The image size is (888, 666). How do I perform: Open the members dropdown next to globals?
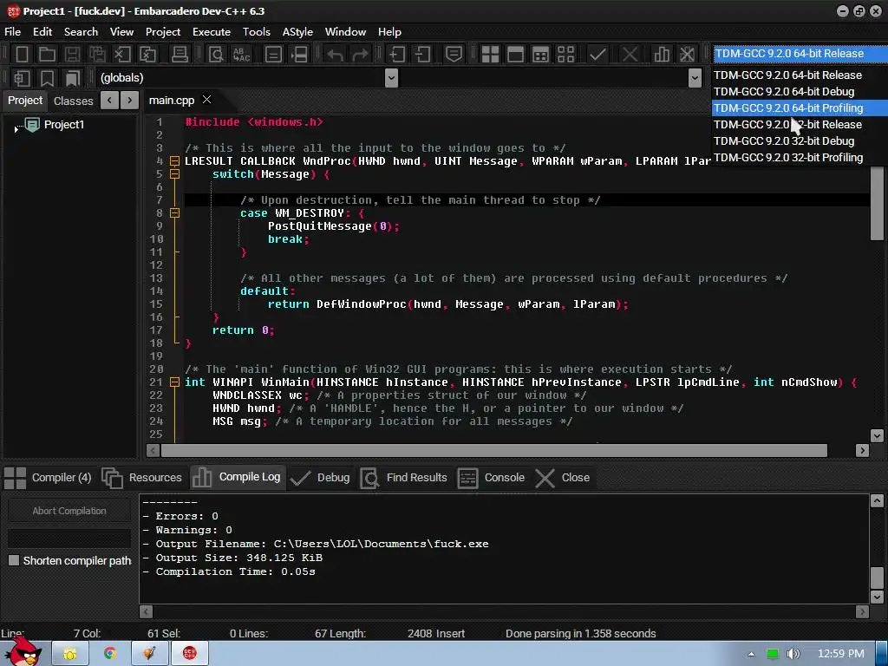pyautogui.click(x=695, y=78)
